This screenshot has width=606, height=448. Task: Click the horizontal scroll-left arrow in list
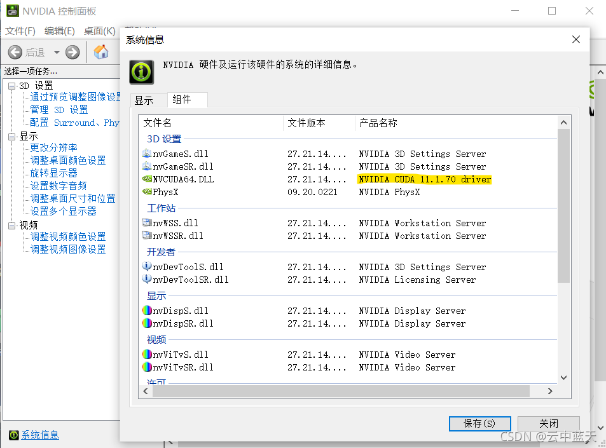pos(146,391)
